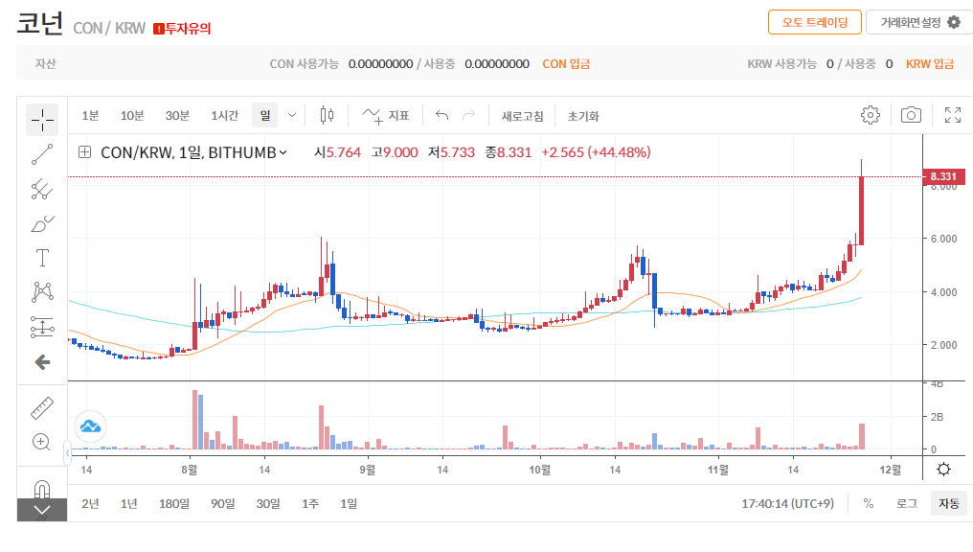Toggle 자동 auto scale
This screenshot has width=973, height=552.
tap(949, 503)
